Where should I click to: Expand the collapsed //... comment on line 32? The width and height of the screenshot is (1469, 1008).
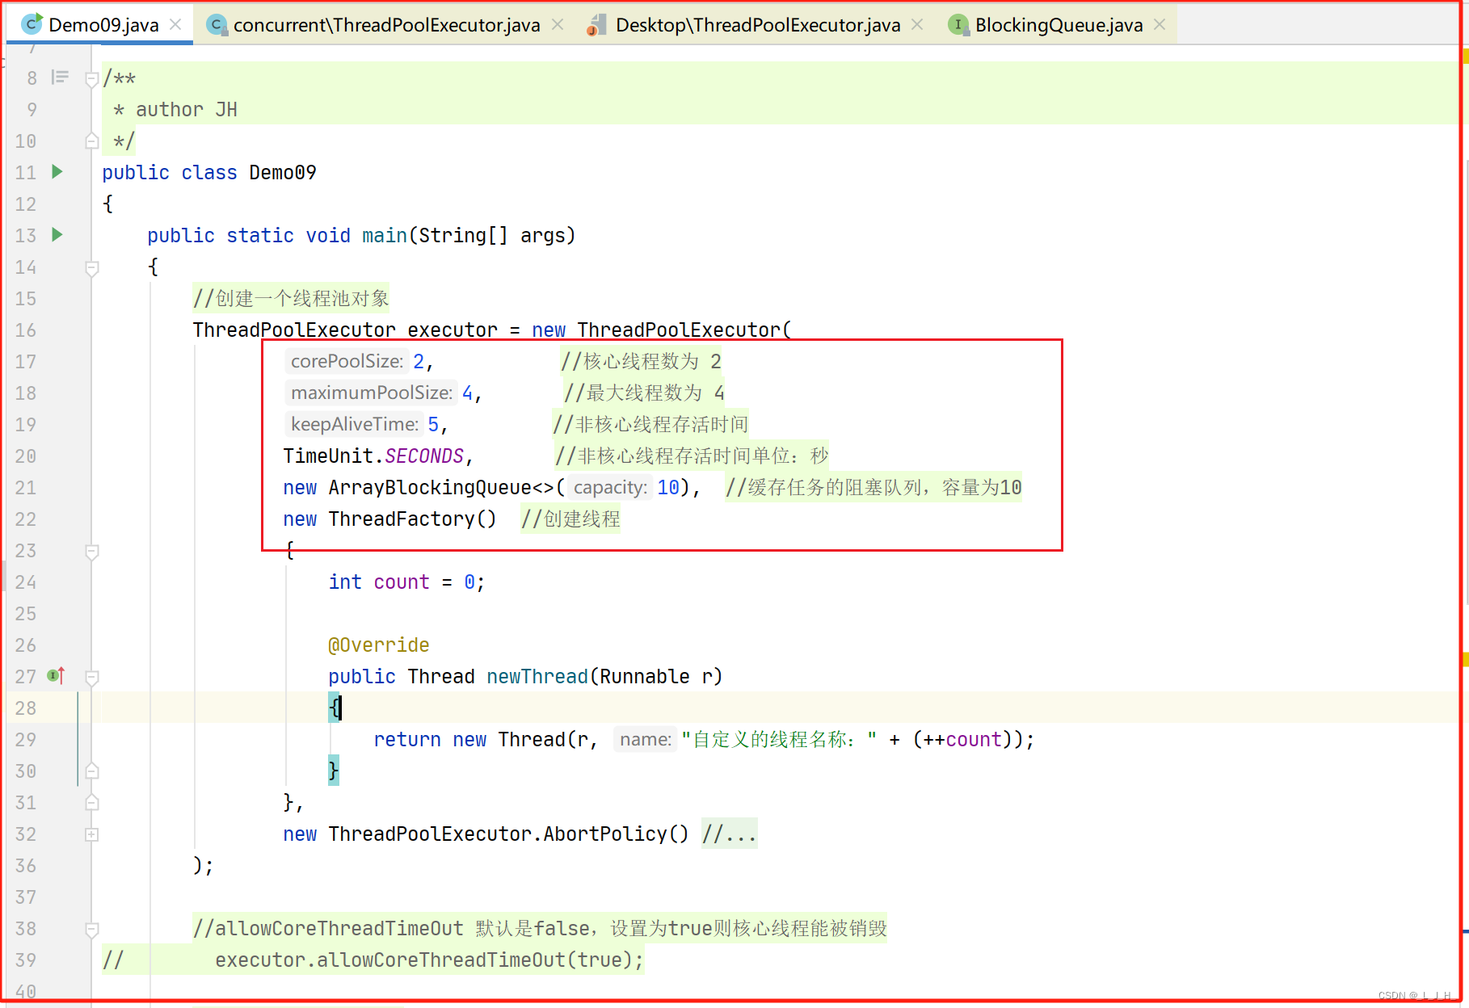click(729, 834)
